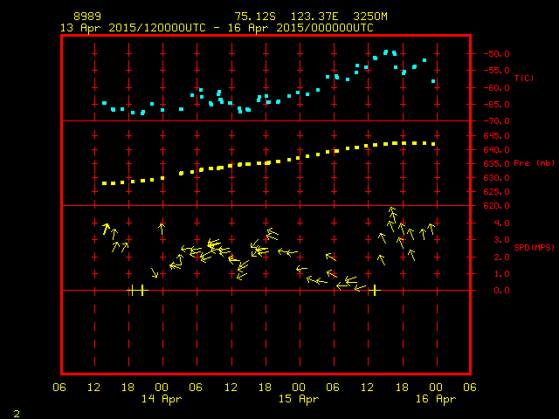Viewport: 559px width, 419px height.
Task: Click pressure tick value 625.0
Action: coord(496,192)
